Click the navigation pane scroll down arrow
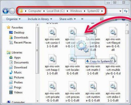 tap(37, 101)
